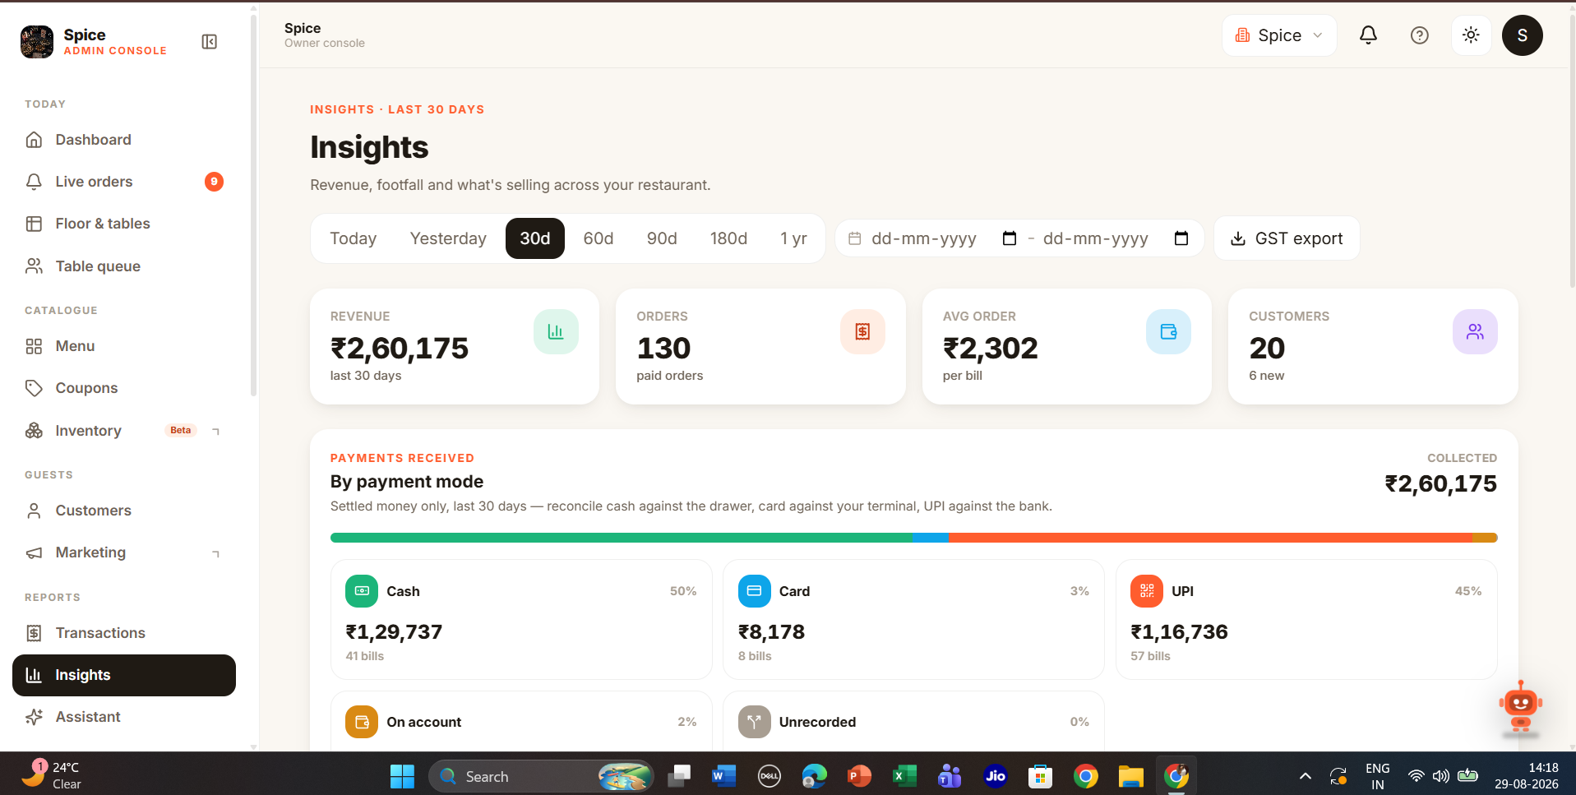Screen dimensions: 1576x795
Task: Go to Dashboard in the sidebar
Action: [124, 140]
